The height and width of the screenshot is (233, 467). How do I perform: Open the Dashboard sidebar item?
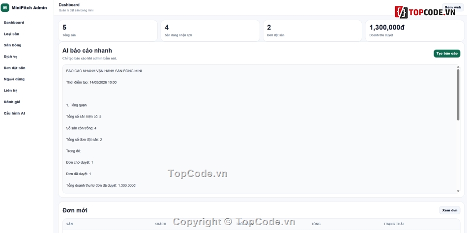(x=14, y=23)
